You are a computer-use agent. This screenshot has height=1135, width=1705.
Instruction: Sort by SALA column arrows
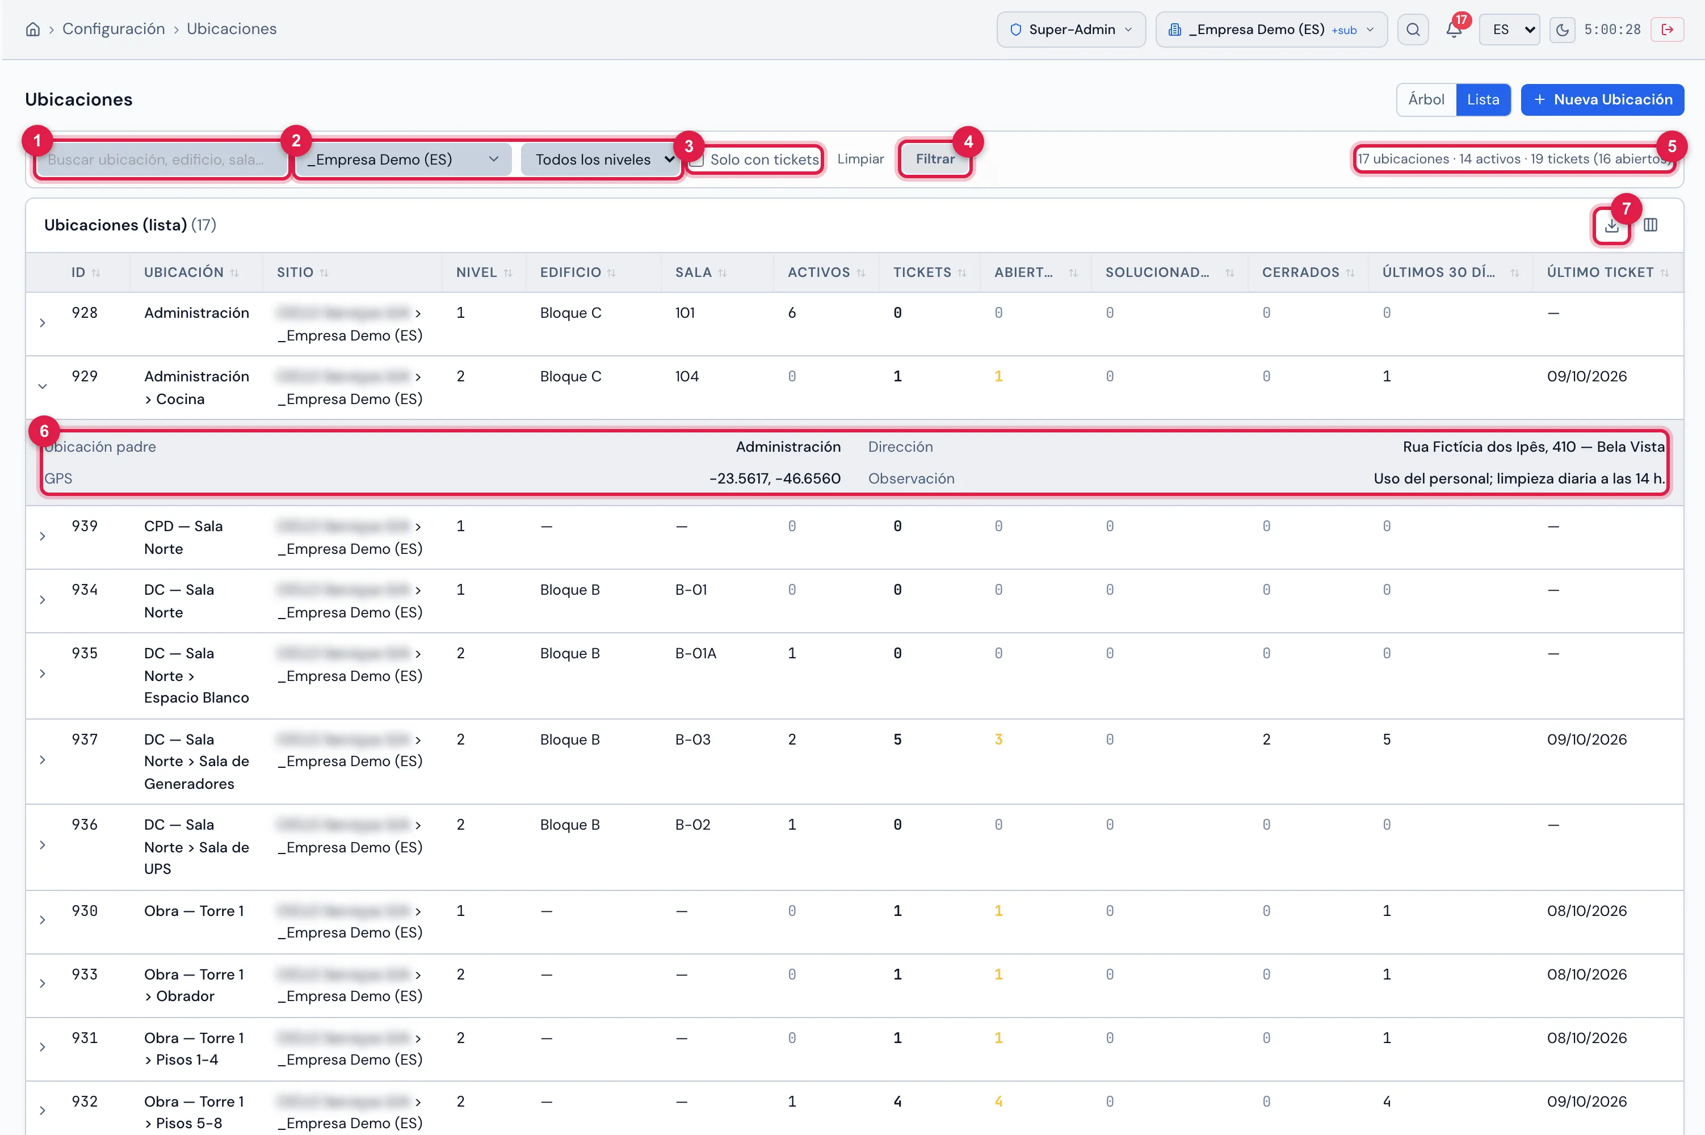723,273
